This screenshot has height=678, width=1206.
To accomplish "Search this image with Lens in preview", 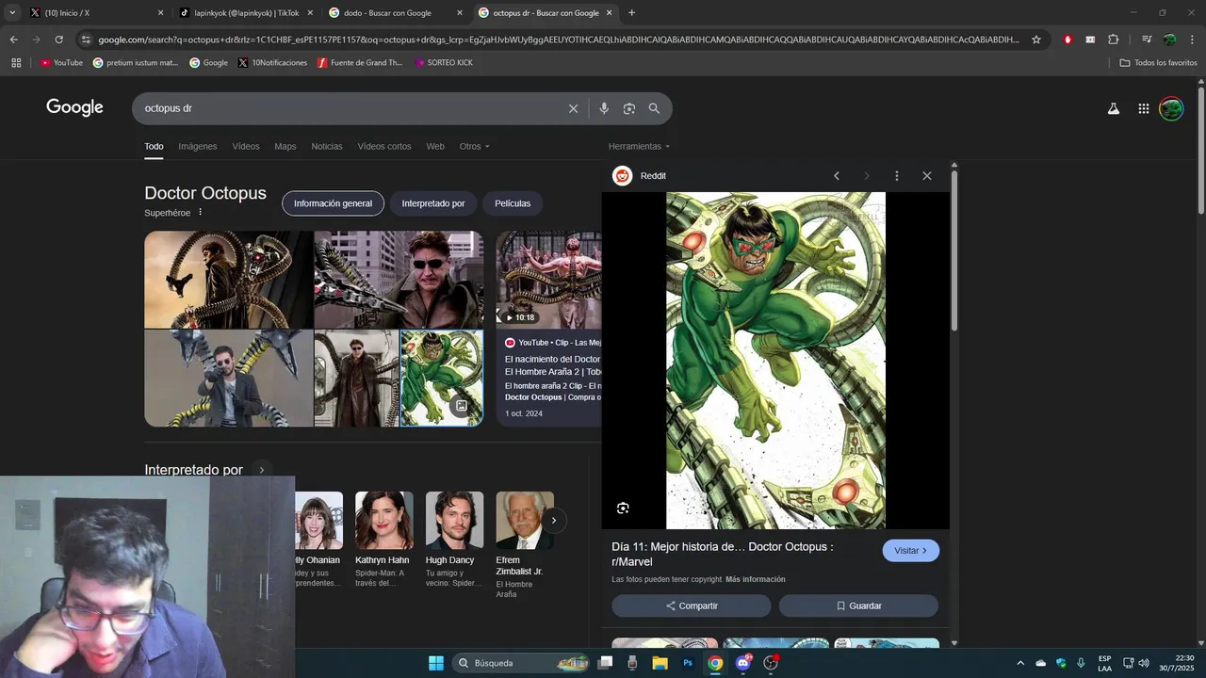I will coord(623,508).
